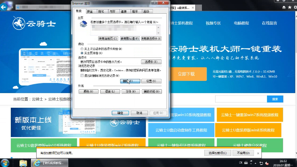The image size is (297, 167).
Task: Click the CH language indicator in tray
Action: 241,162
